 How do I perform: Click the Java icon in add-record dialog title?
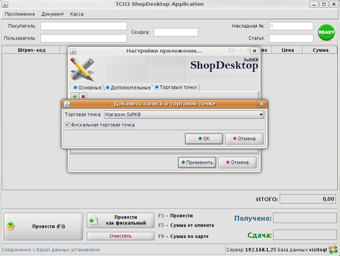[x=67, y=104]
